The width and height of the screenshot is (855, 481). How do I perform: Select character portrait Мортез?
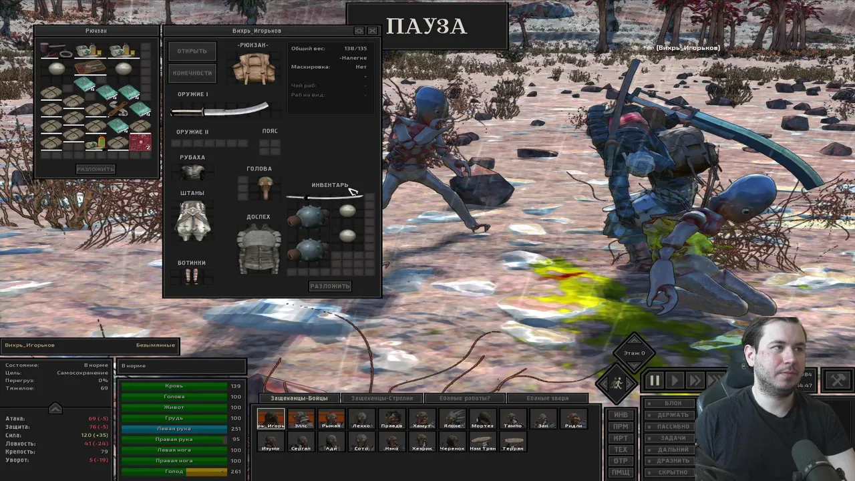482,419
